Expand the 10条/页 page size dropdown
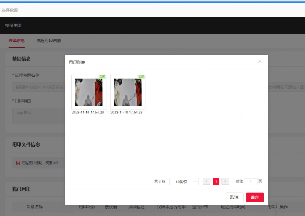This screenshot has width=305, height=216. 184,182
